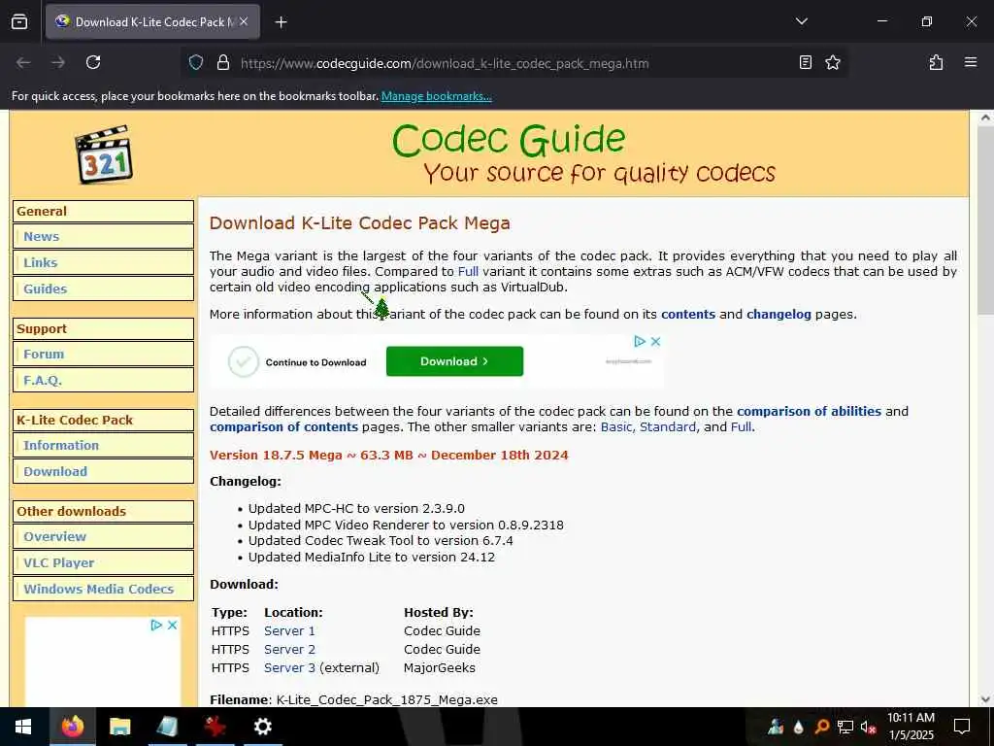Viewport: 994px width, 746px height.
Task: Open K-Lite Codec Pack Information page
Action: point(61,445)
